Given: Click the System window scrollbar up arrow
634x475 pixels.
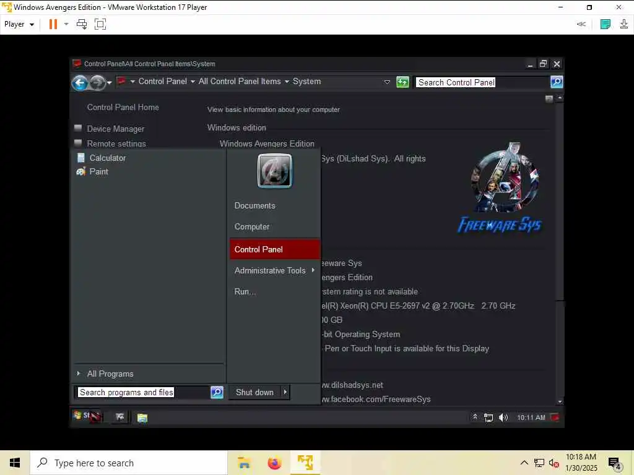Looking at the screenshot, I should (x=560, y=98).
